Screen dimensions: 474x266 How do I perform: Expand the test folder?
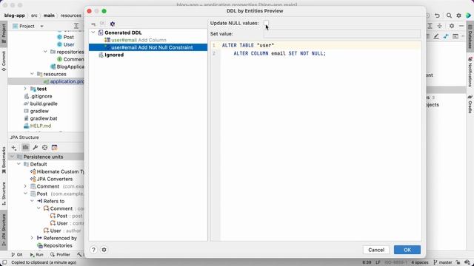25,89
